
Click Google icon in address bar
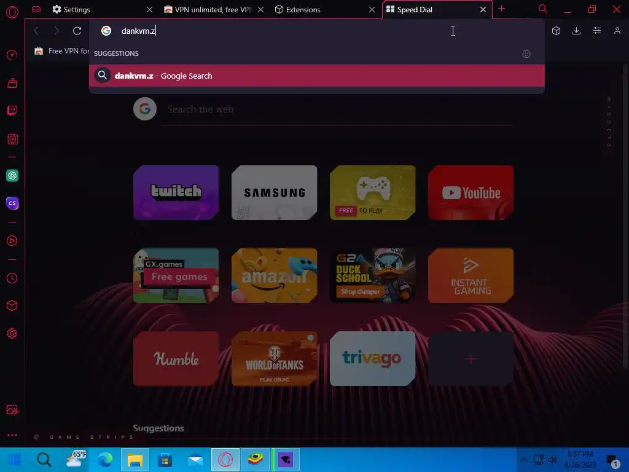click(106, 31)
